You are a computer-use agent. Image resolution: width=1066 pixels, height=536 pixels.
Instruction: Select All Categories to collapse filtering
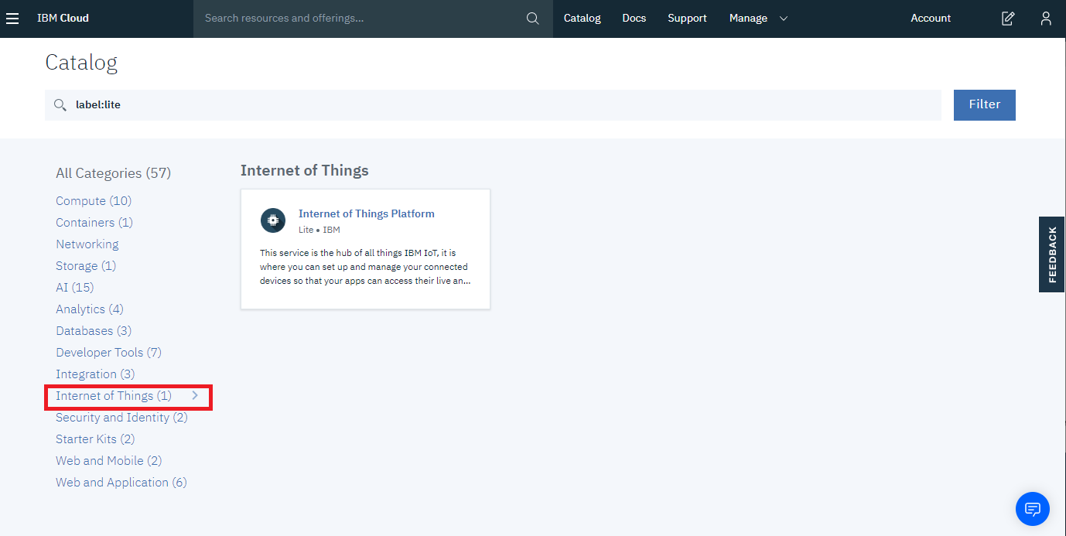113,172
